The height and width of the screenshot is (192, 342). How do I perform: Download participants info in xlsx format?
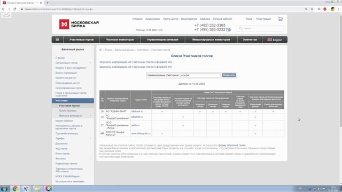pyautogui.click(x=136, y=62)
